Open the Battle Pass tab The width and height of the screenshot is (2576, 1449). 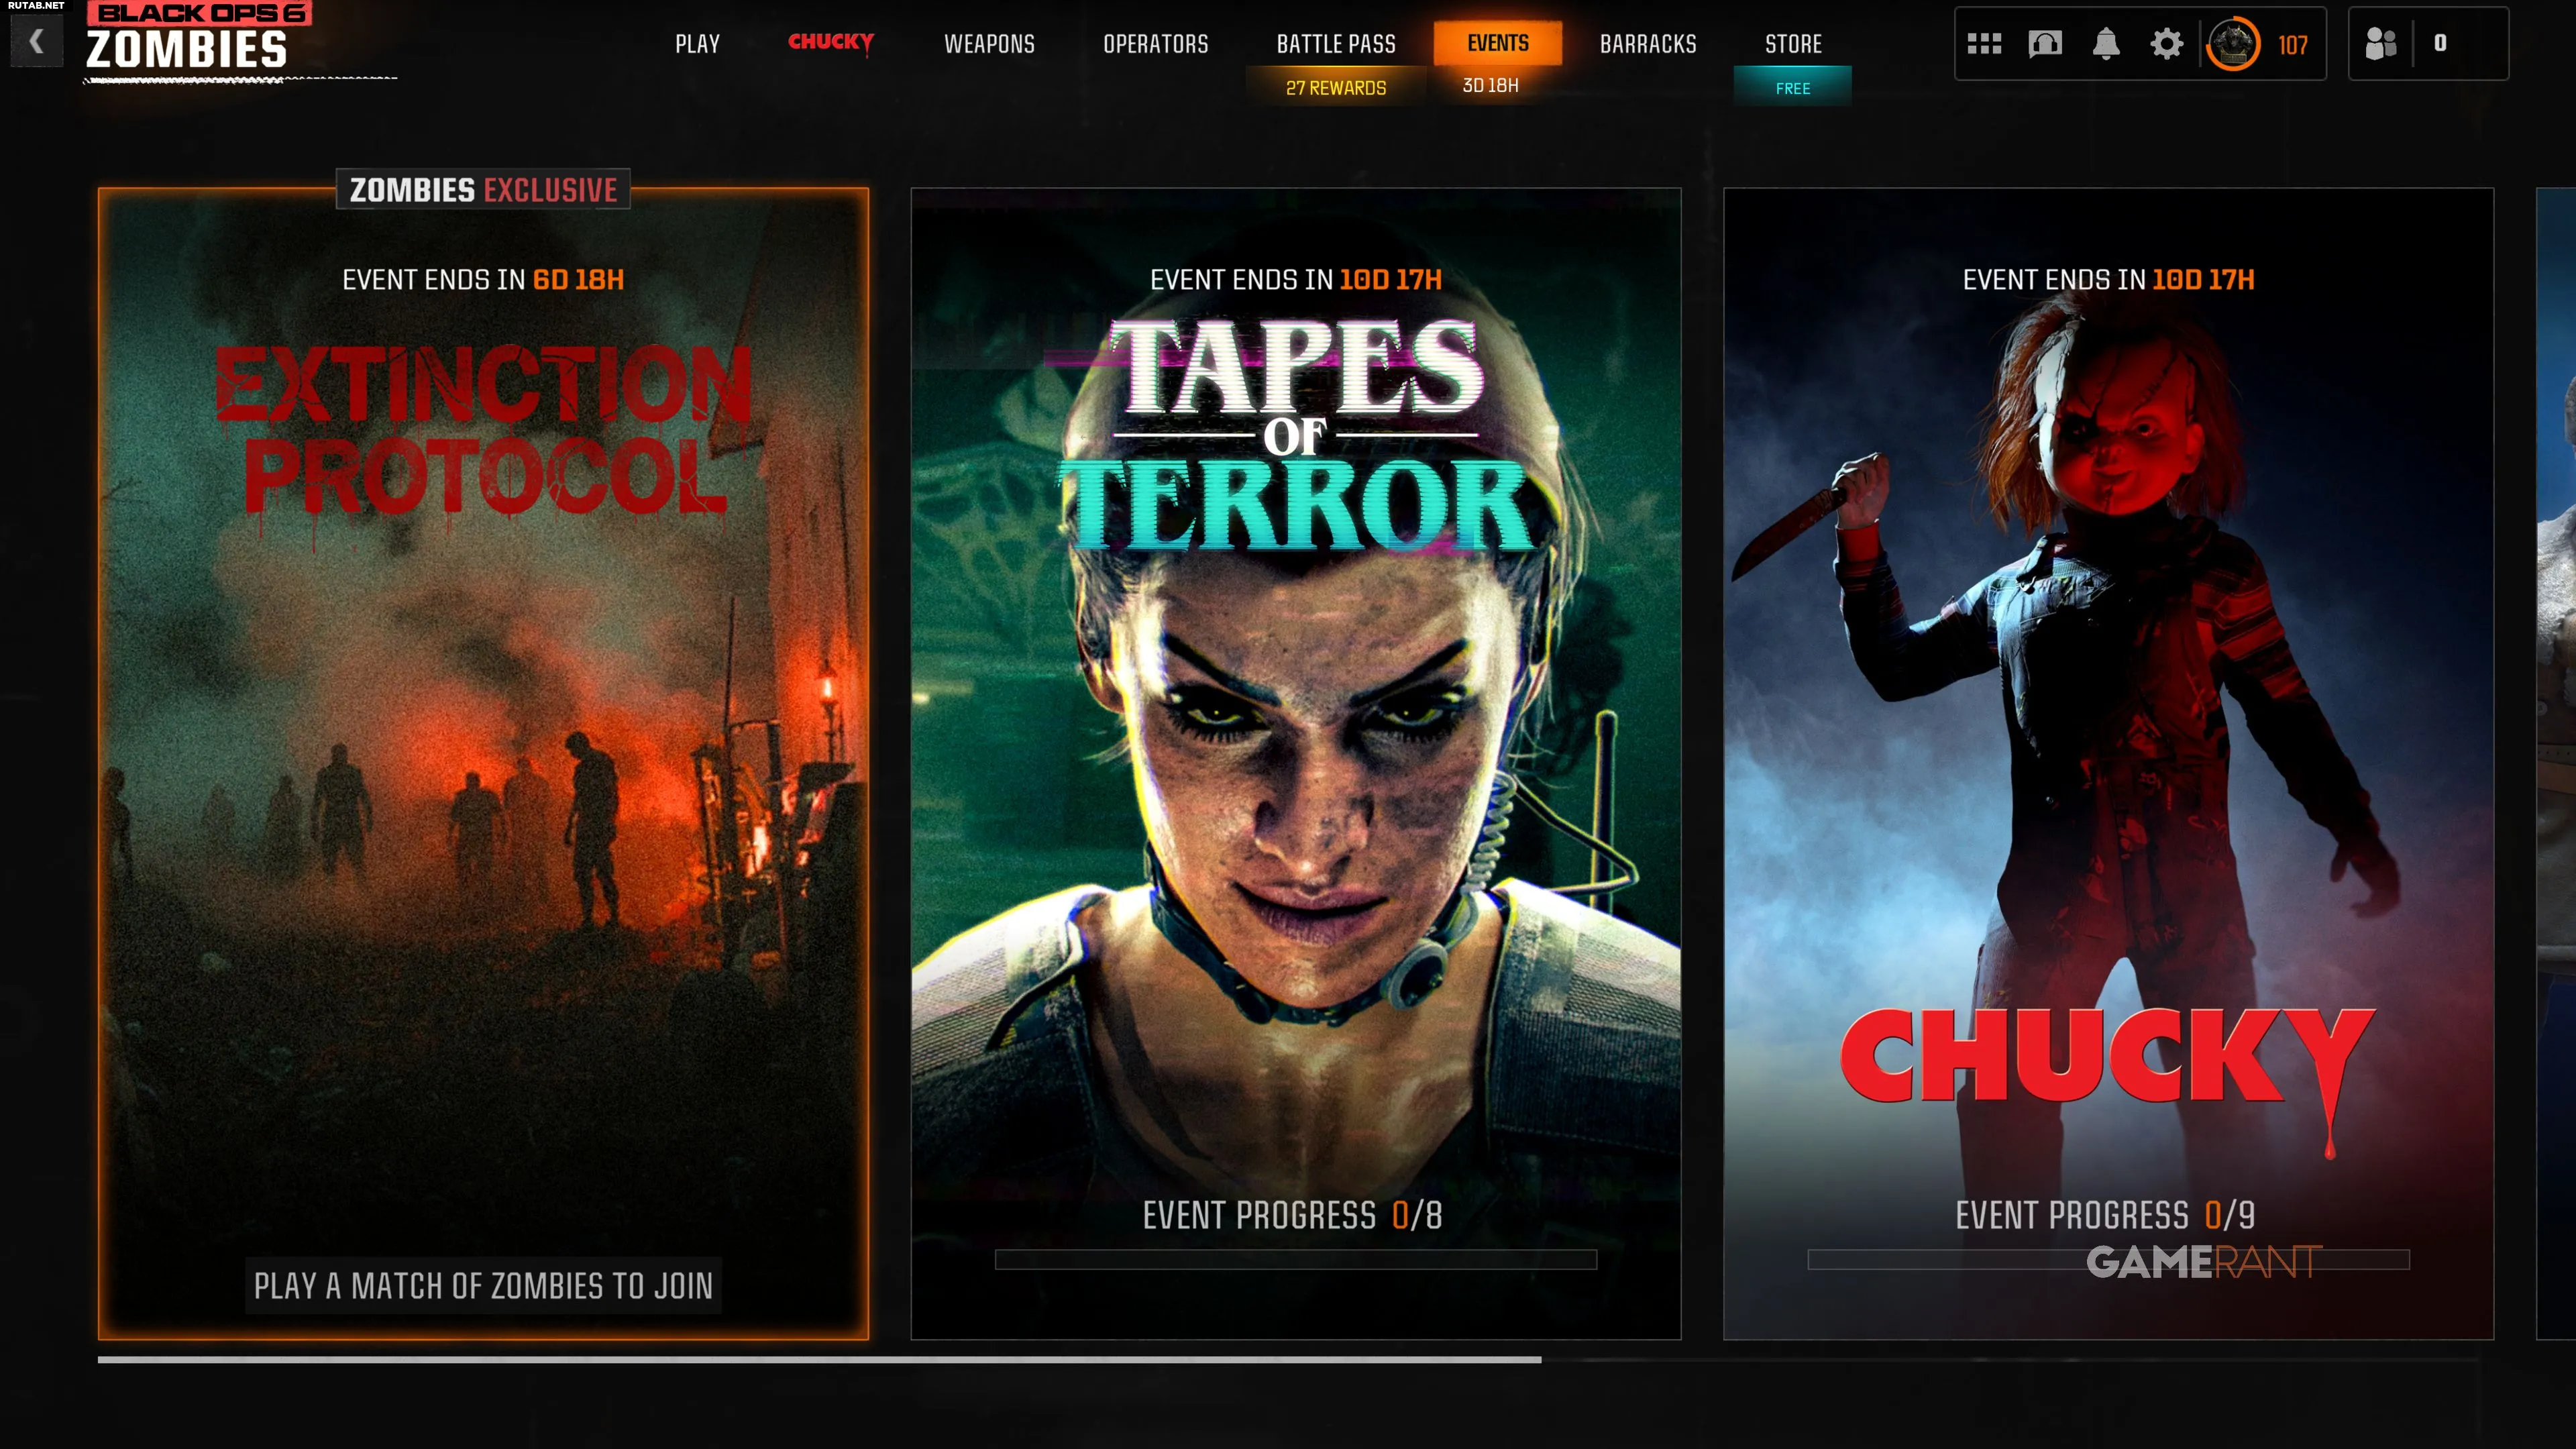tap(1336, 44)
